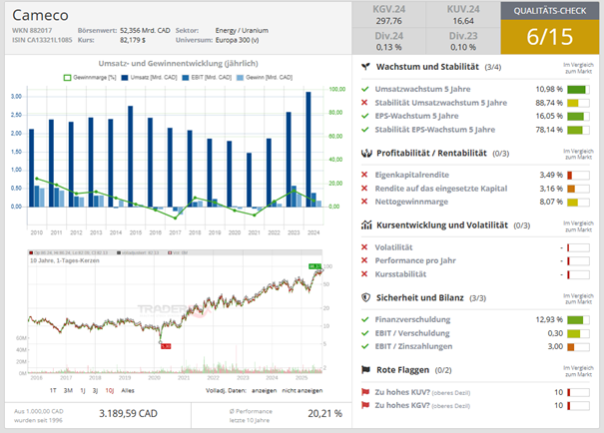This screenshot has width=604, height=433.
Task: Click red cross next to Kursstabilität
Action: point(364,274)
